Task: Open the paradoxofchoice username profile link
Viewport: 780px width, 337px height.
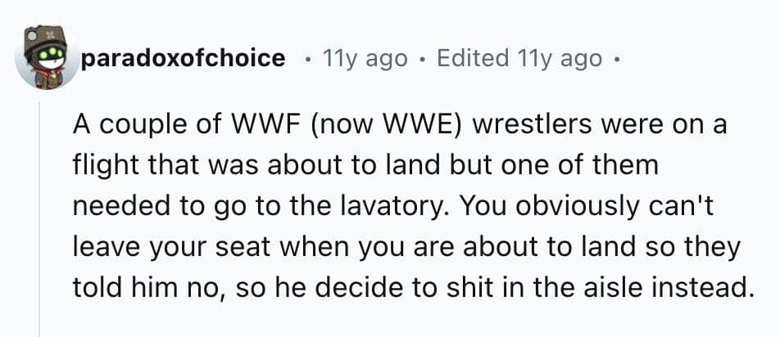Action: (183, 58)
